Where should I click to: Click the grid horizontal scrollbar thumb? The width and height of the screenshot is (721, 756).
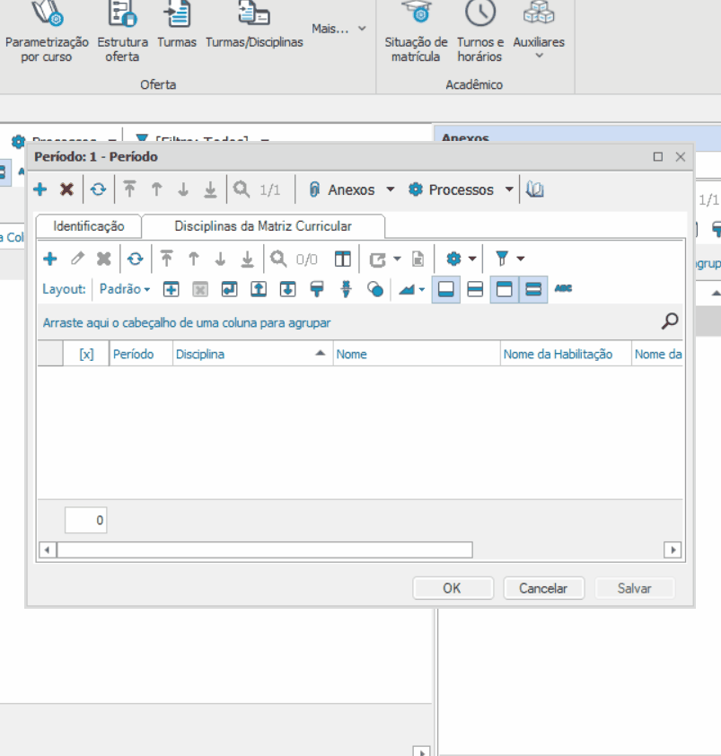coord(265,549)
